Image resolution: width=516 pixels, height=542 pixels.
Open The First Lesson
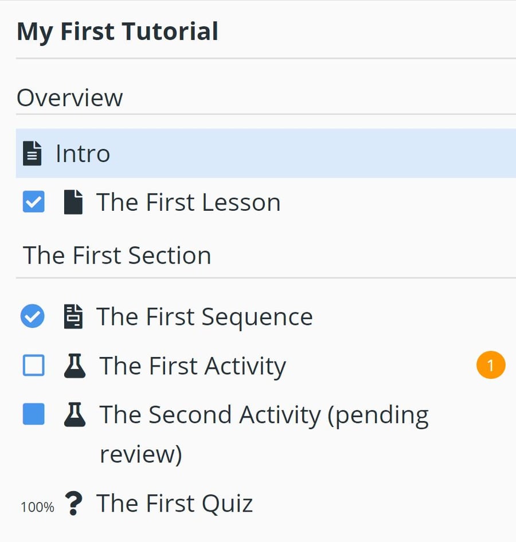[x=187, y=202]
